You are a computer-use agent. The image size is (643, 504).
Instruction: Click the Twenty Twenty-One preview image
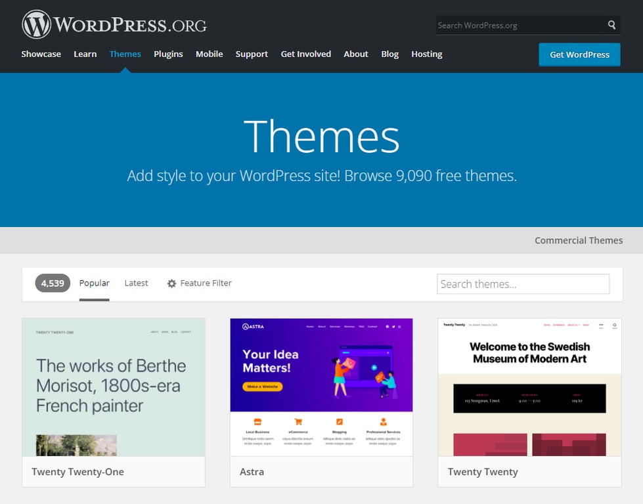pos(113,386)
